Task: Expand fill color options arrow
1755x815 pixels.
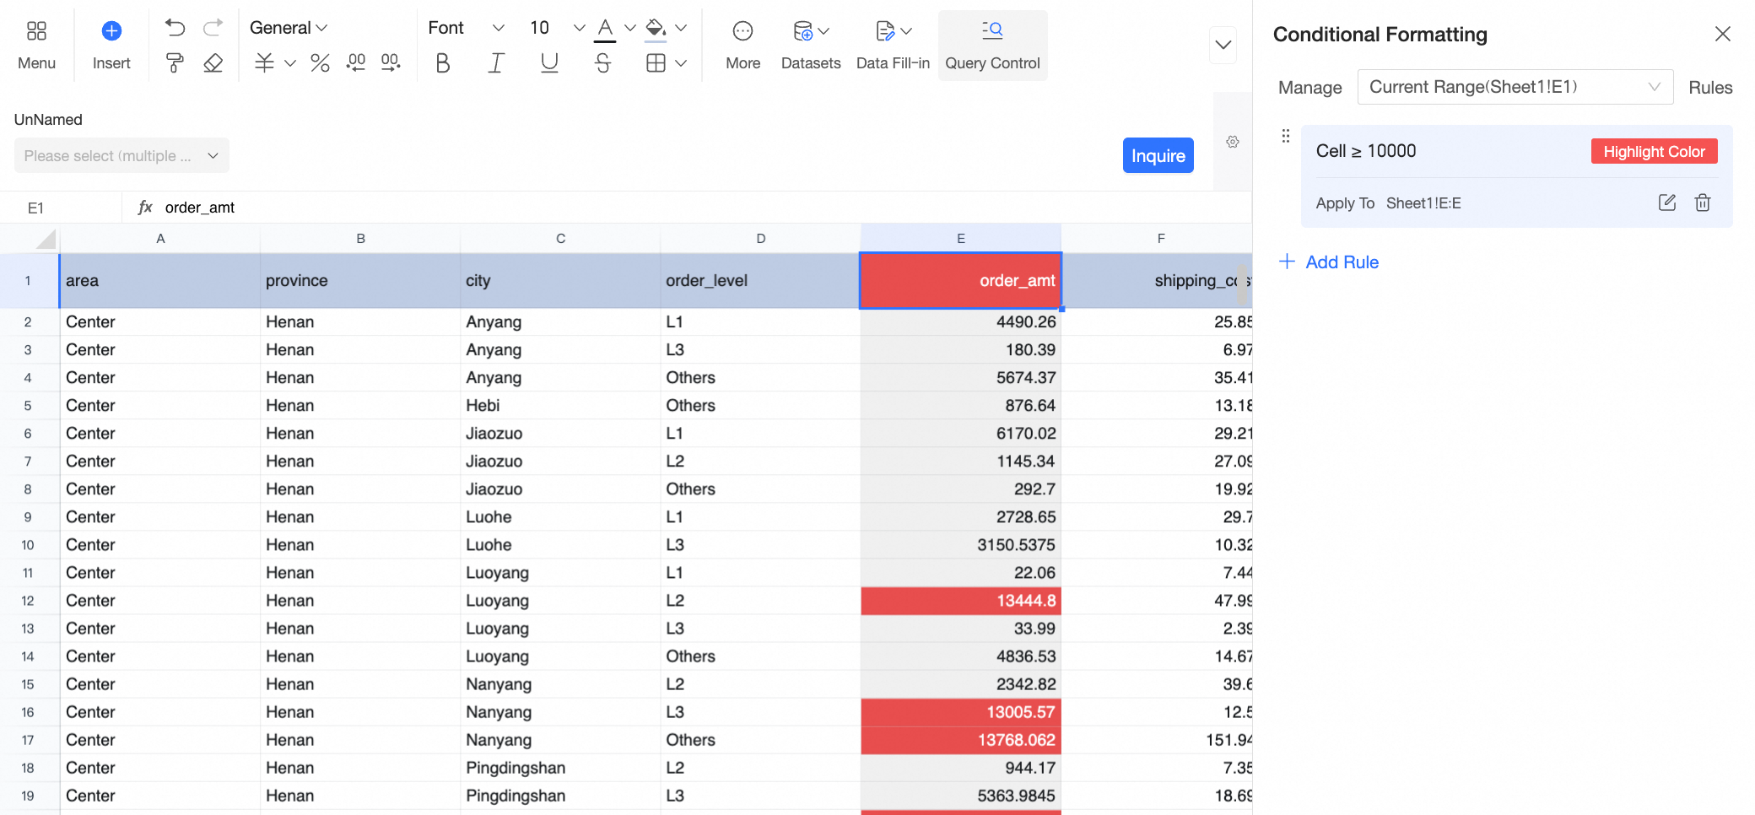Action: click(681, 28)
